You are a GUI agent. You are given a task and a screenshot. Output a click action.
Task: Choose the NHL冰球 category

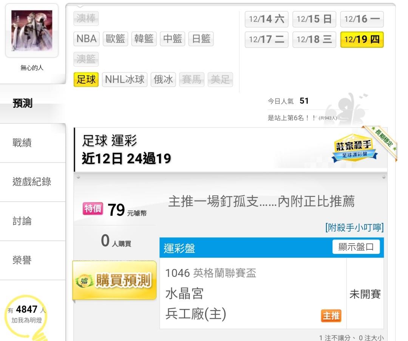pos(125,79)
